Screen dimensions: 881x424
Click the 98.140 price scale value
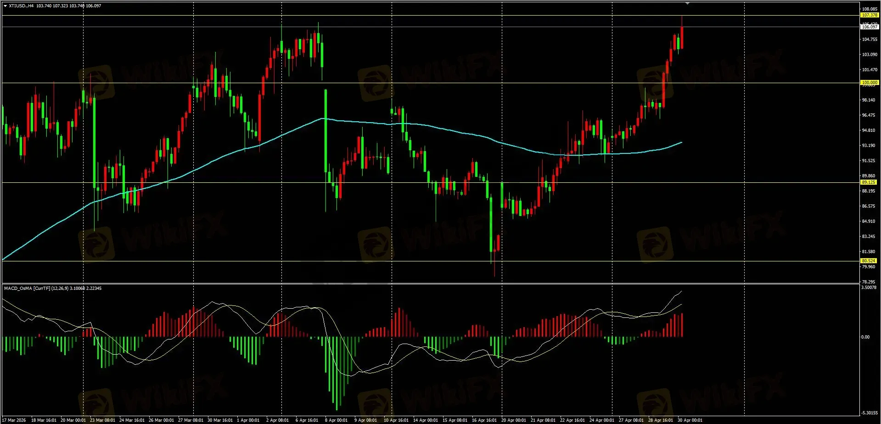click(868, 100)
